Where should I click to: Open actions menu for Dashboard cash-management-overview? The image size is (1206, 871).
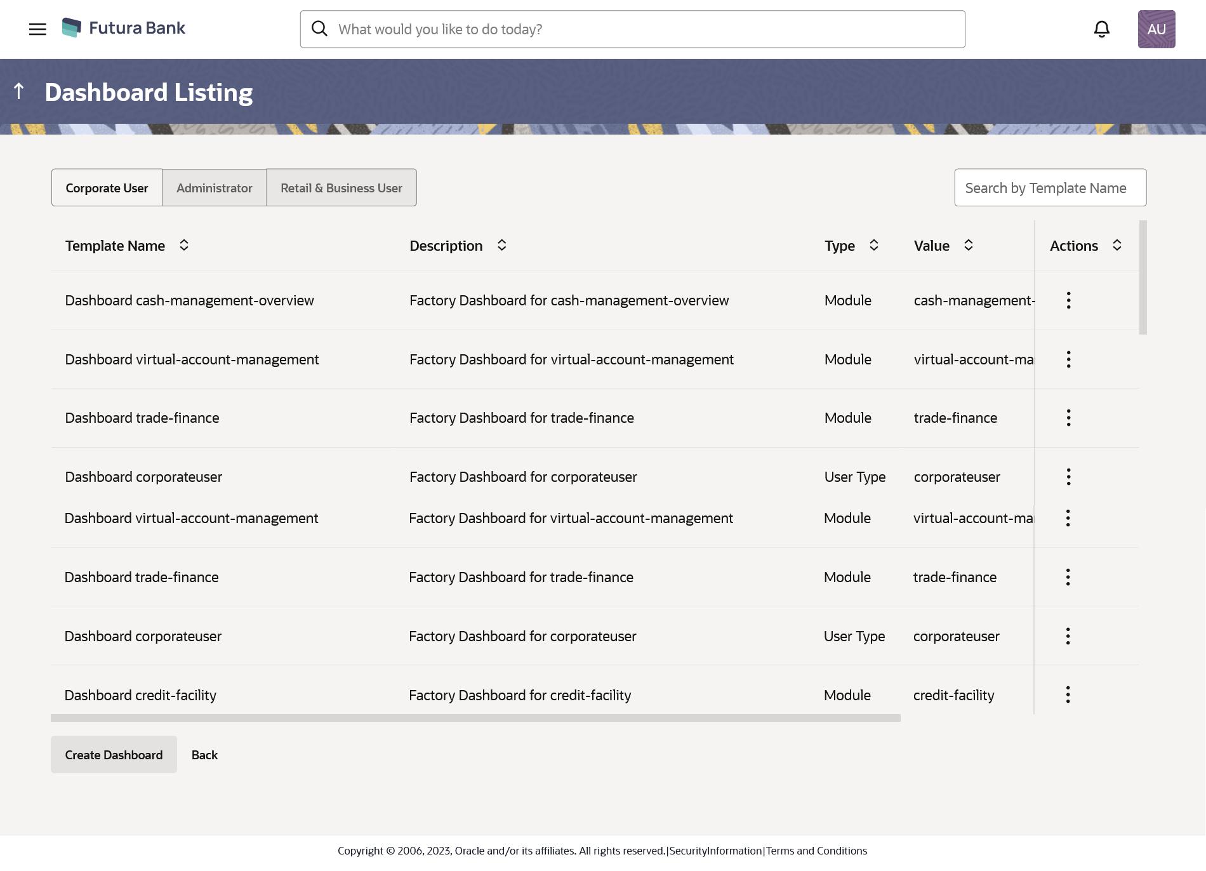tap(1068, 300)
